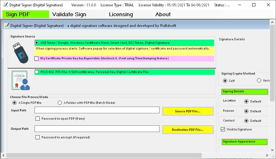Enable My Certificate Private Key has Exportable
Image resolution: width=276 pixels, height=159 pixels.
click(x=36, y=58)
